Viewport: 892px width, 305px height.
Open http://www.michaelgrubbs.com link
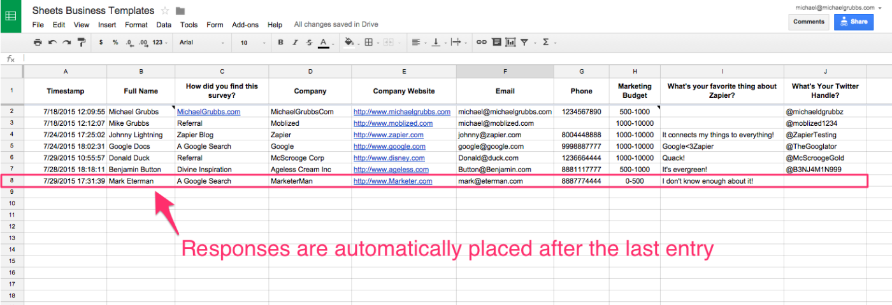[402, 112]
